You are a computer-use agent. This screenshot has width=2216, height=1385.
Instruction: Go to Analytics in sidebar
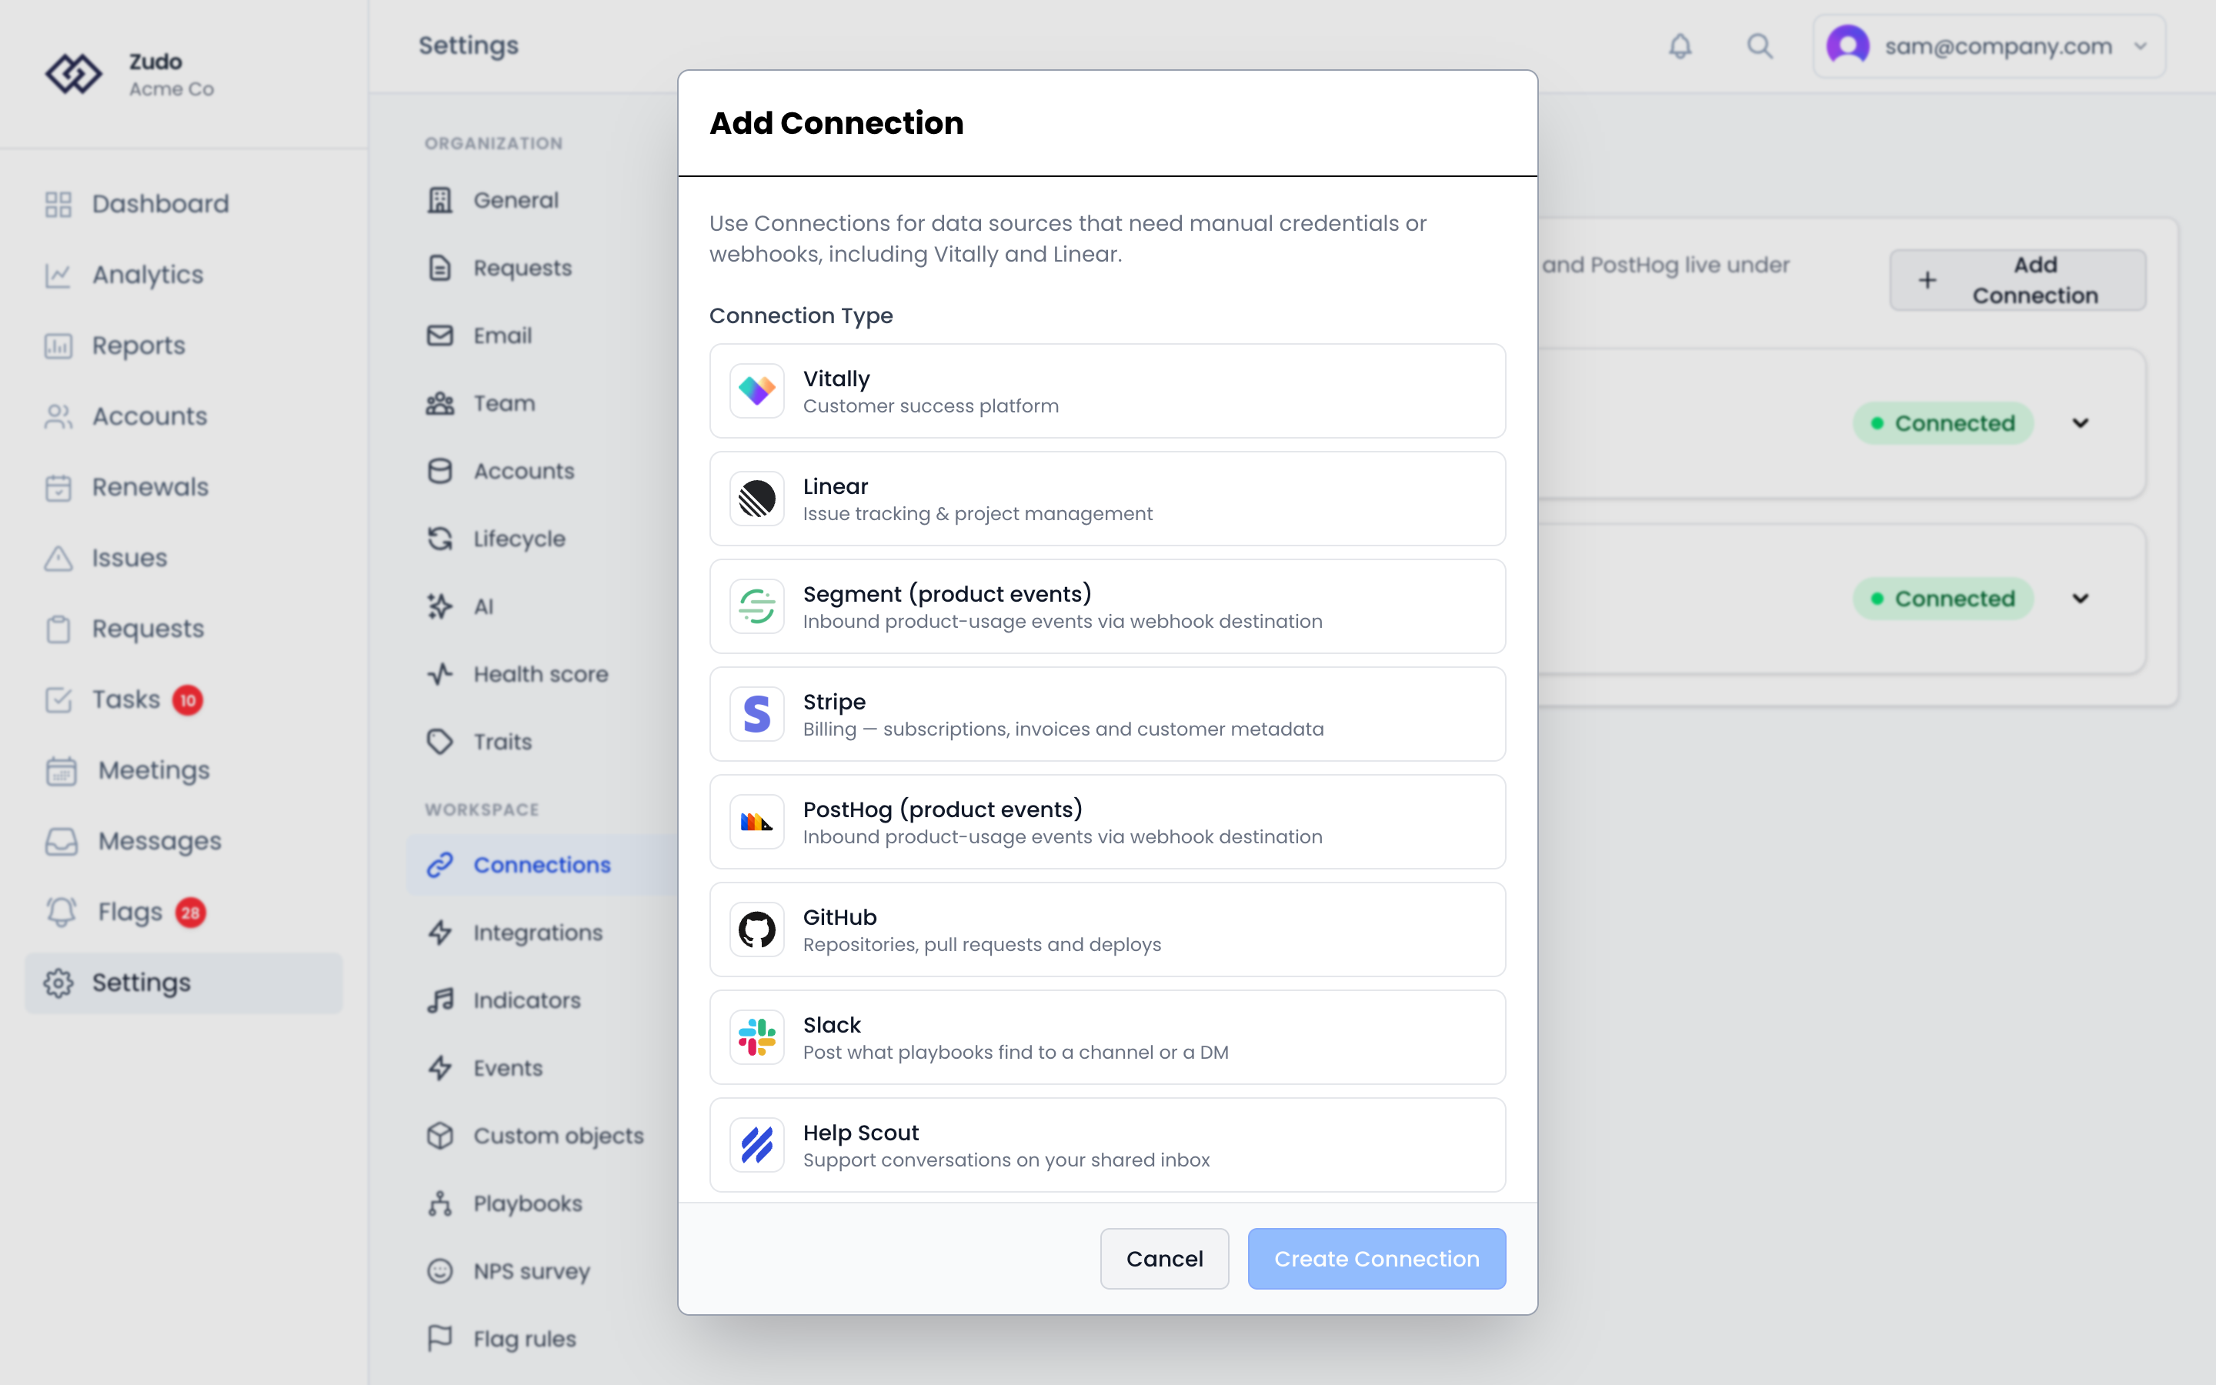point(183,275)
